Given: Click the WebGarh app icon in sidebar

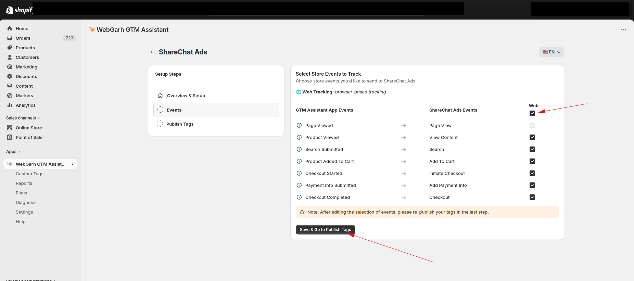Looking at the screenshot, I should click(10, 164).
